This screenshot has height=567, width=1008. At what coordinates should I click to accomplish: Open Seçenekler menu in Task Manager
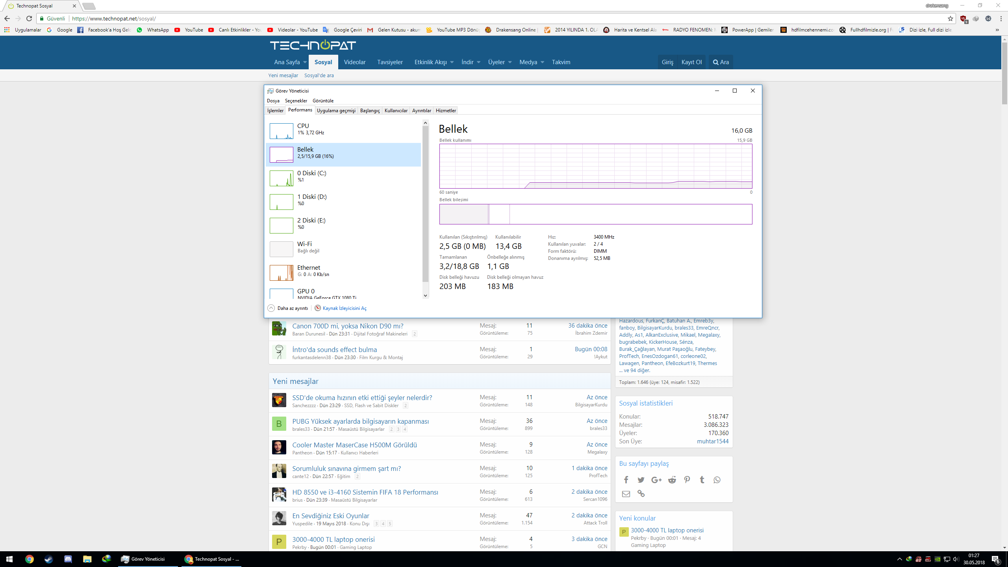(x=296, y=101)
